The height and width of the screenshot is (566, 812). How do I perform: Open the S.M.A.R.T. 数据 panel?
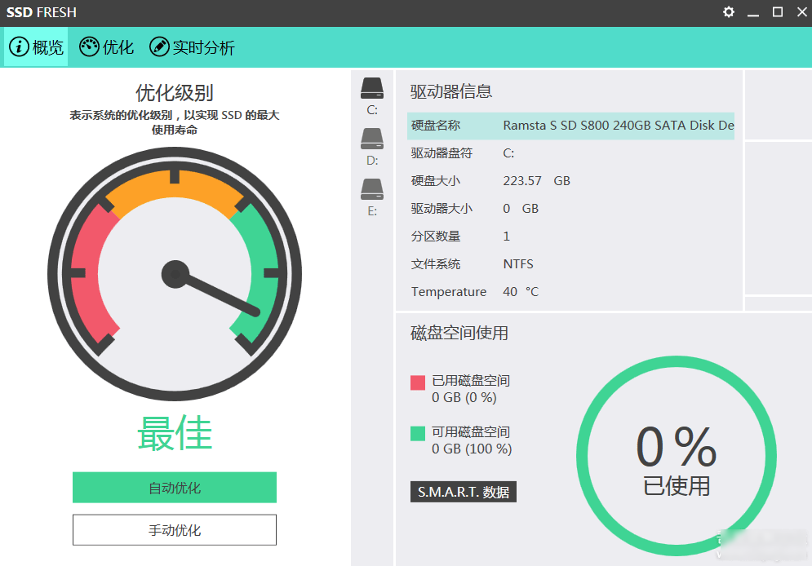point(463,492)
